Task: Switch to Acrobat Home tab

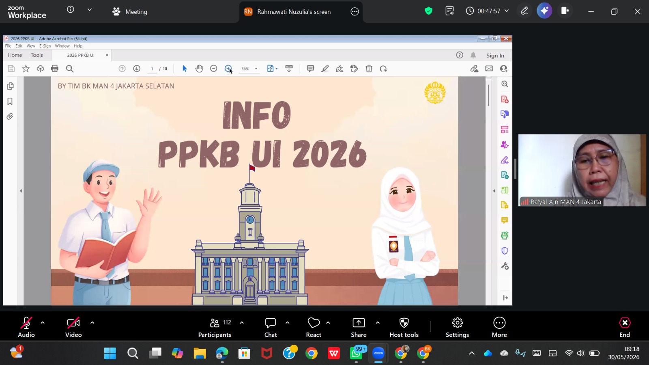Action: coord(15,55)
